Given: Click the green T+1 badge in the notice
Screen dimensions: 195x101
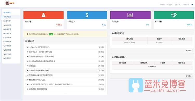Looking at the screenshot, I should click(51, 34).
